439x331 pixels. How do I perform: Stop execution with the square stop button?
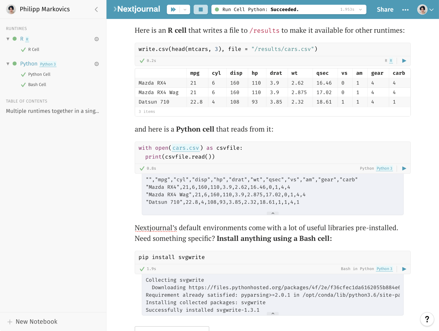[200, 9]
